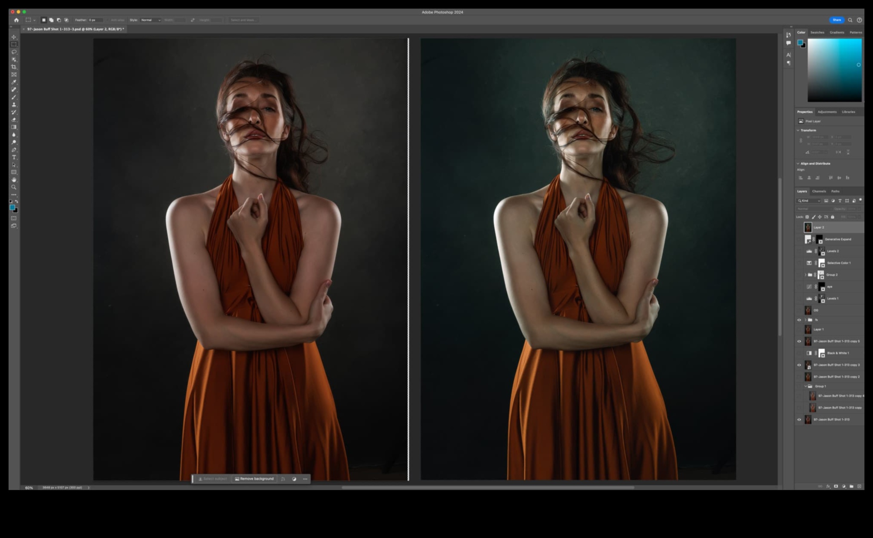Click the Remove background button
The image size is (873, 538).
(254, 479)
